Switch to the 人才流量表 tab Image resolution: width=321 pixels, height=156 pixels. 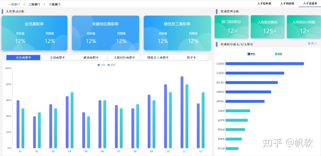(310, 4)
